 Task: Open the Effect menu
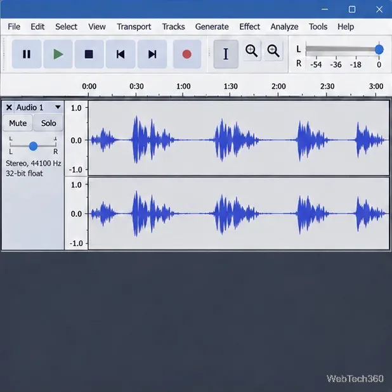(250, 27)
